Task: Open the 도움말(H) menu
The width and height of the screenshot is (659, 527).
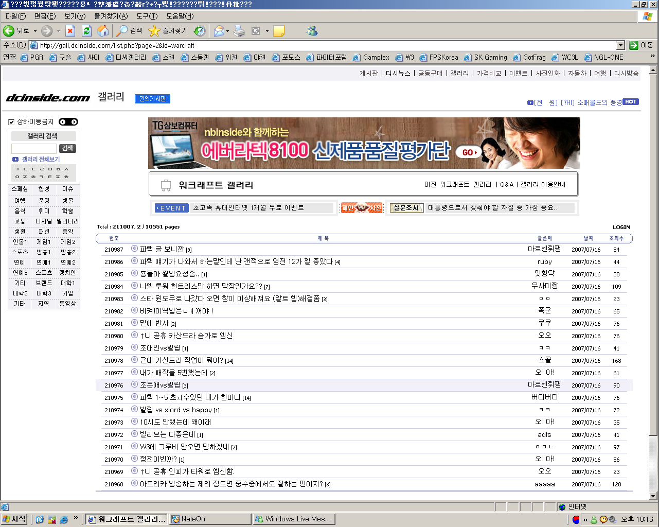Action: click(x=180, y=16)
